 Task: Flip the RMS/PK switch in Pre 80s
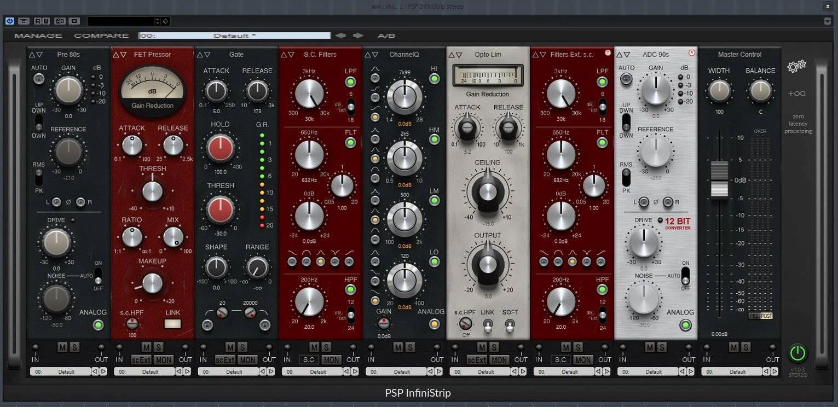(x=39, y=177)
